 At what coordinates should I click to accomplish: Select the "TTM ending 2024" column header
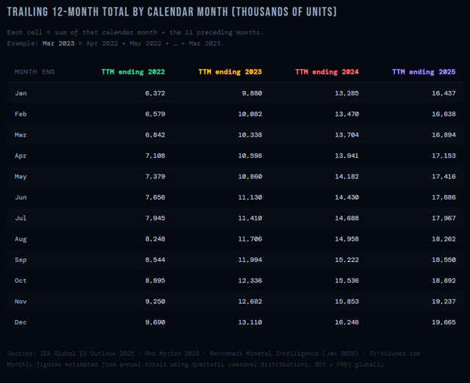[x=327, y=72]
